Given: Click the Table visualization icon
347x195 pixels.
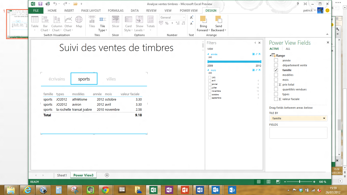Looking at the screenshot, I should 35,20.
